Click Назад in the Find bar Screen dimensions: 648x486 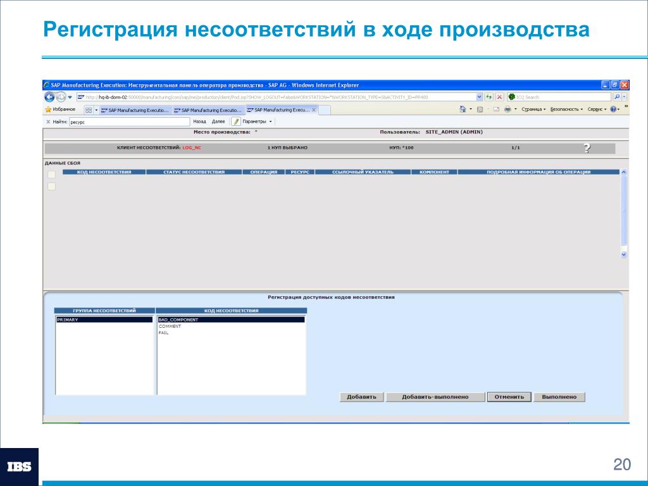(x=199, y=121)
